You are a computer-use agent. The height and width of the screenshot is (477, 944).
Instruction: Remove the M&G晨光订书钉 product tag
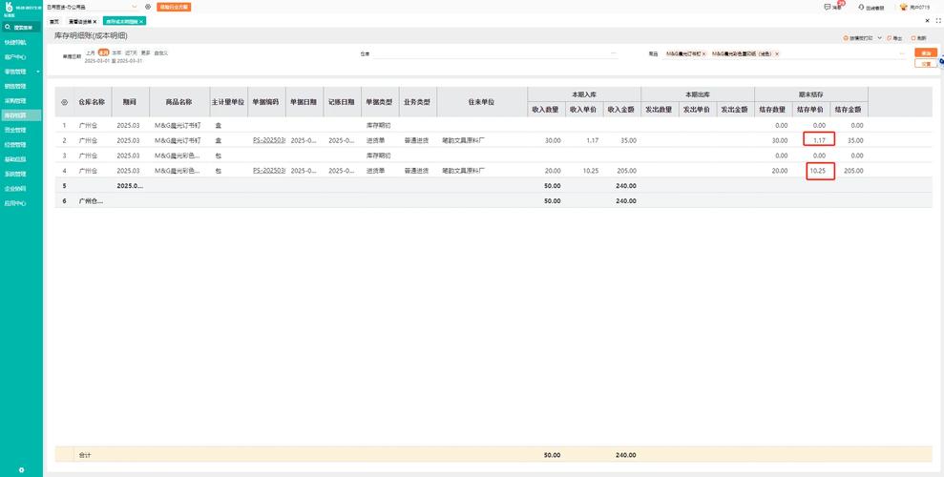(703, 53)
